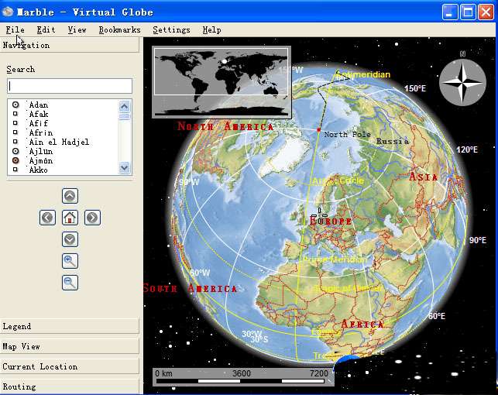Open the Settings menu

pyautogui.click(x=171, y=30)
